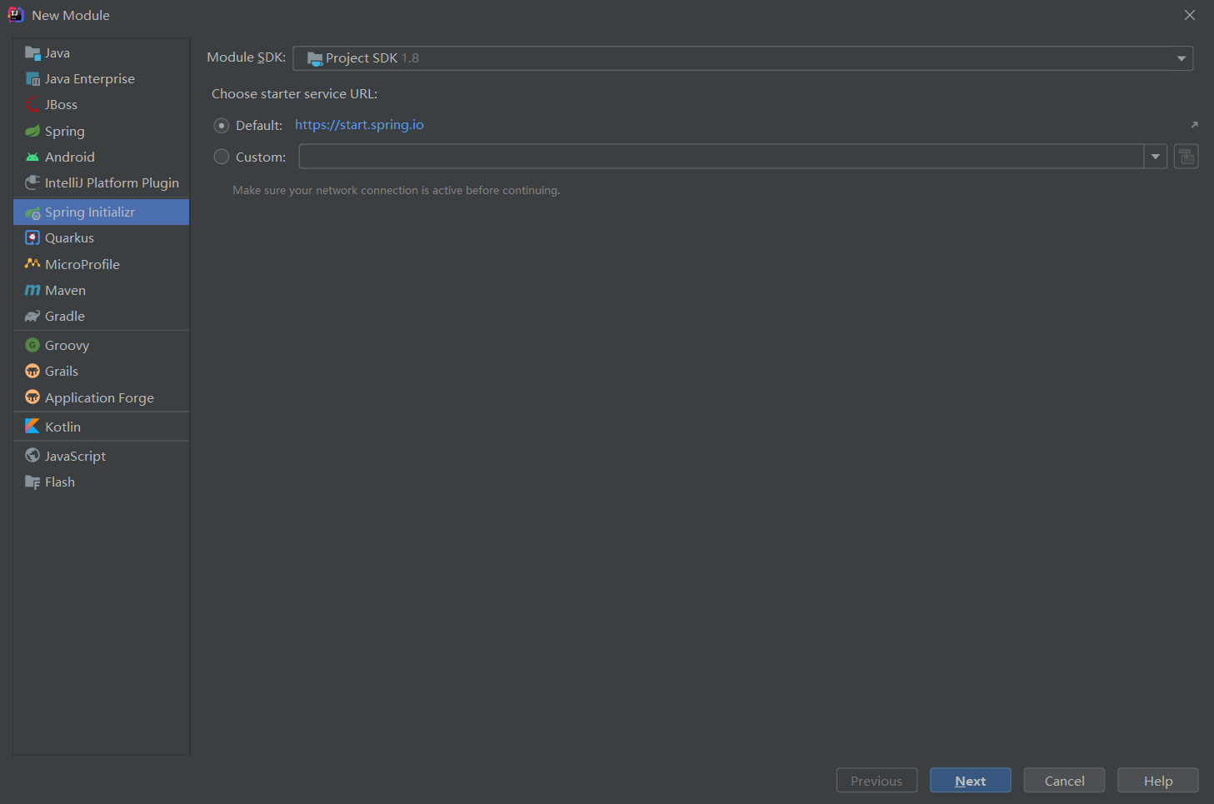Viewport: 1214px width, 804px height.
Task: Select the Android robot icon
Action: point(32,157)
